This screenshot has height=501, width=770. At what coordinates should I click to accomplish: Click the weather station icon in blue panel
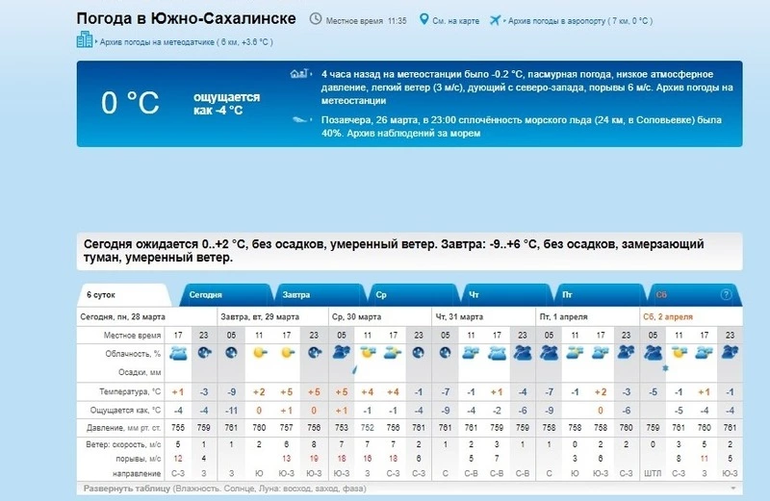pos(299,74)
